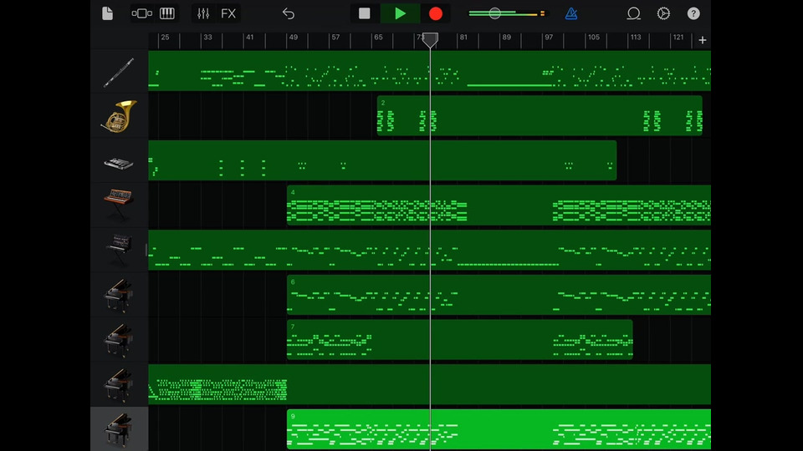Viewport: 803px width, 451px height.
Task: Select bright green region labeled 9
Action: 499,429
